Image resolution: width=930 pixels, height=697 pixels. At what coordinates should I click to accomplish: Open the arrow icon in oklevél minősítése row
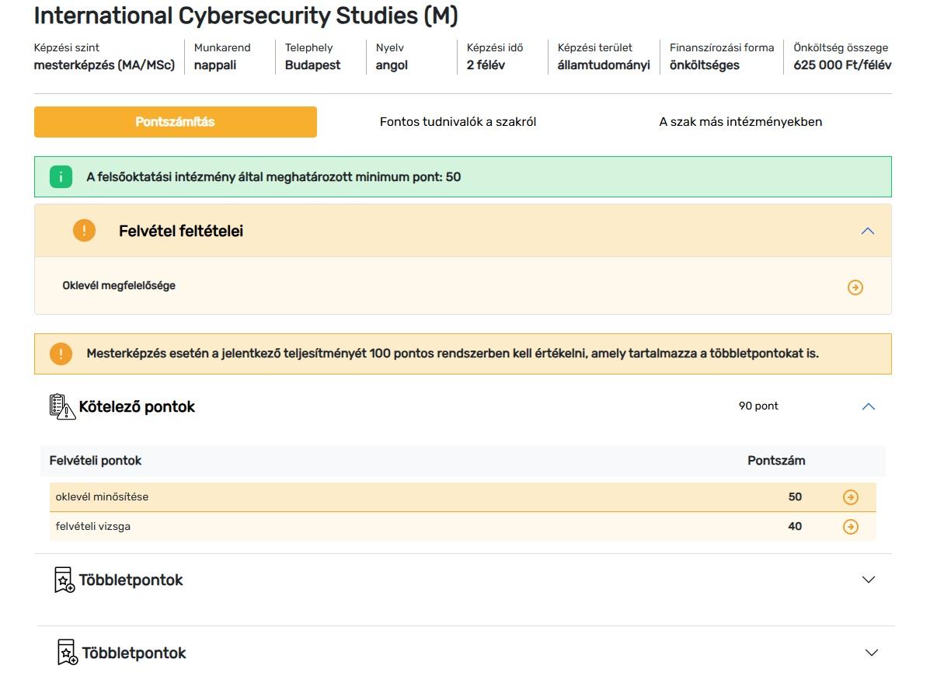[851, 497]
